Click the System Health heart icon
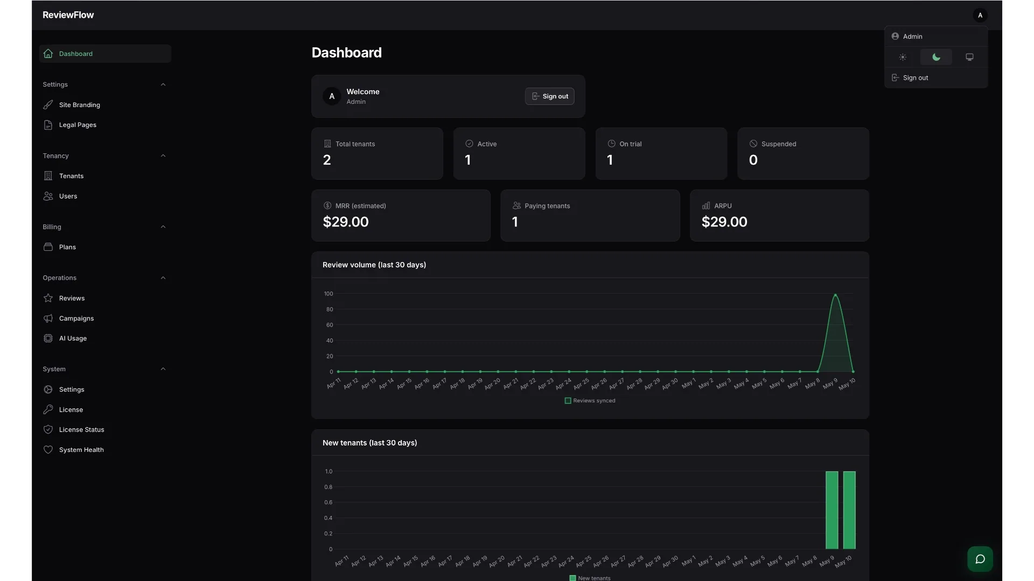This screenshot has height=581, width=1034. (48, 450)
